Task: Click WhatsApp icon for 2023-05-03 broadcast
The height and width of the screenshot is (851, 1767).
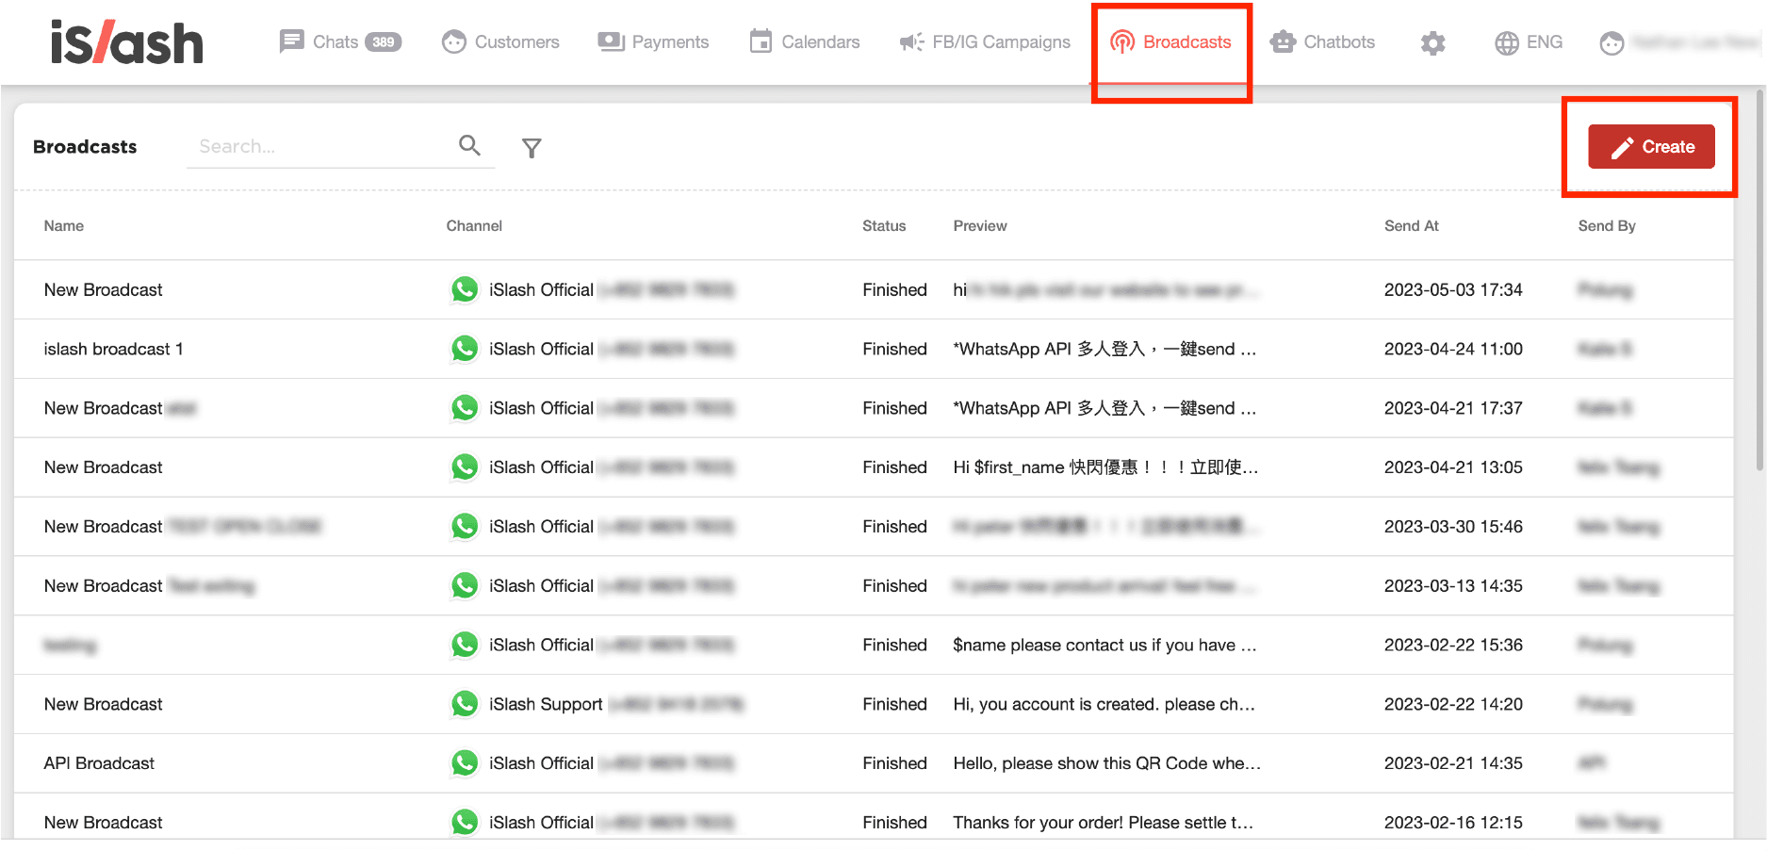Action: pos(464,289)
